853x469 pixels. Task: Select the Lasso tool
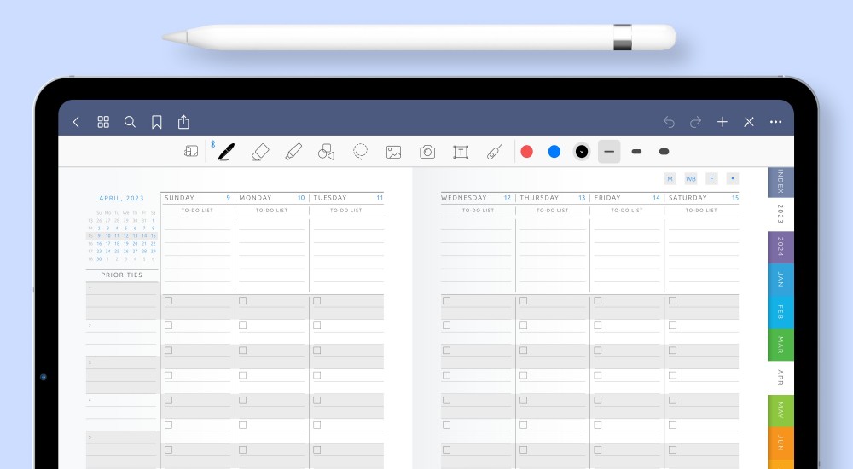360,152
